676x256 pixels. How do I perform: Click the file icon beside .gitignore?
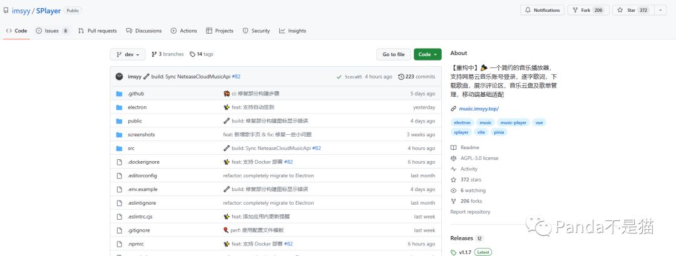(120, 230)
